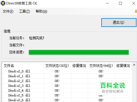Click the DirectX app icon in title bar
Screen dimensions: 137x102
click(x=3, y=3)
